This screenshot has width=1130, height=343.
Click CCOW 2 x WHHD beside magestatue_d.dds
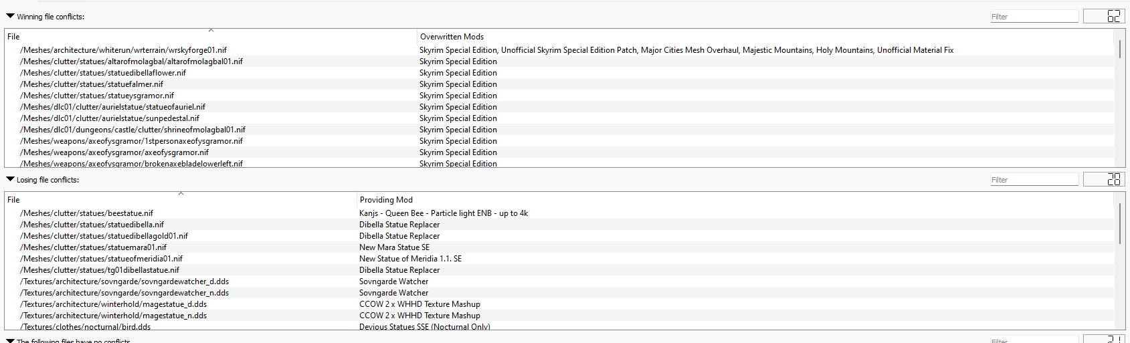[419, 304]
